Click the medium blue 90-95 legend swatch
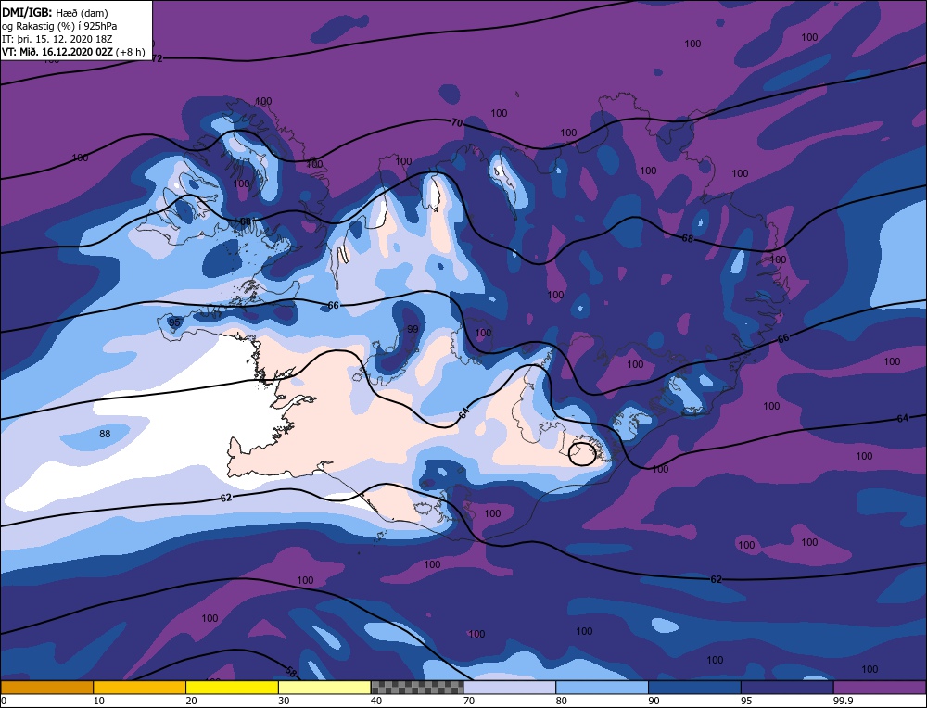This screenshot has width=927, height=708. [694, 688]
